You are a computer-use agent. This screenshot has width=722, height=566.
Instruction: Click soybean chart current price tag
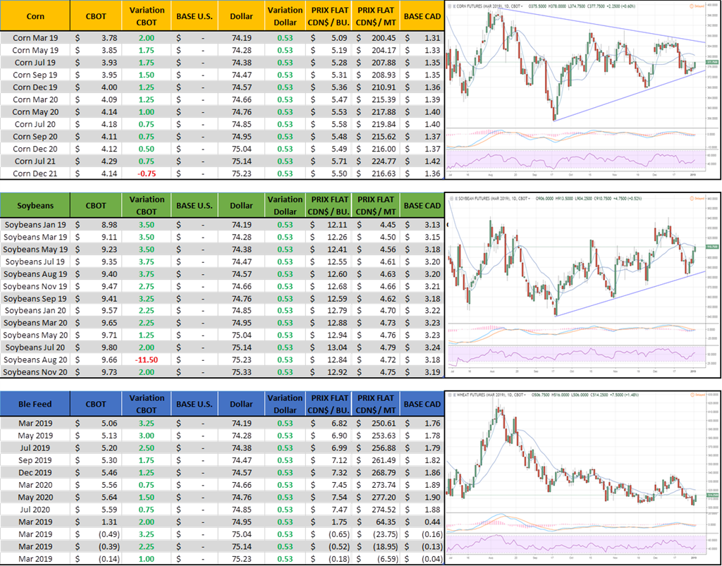tap(710, 247)
